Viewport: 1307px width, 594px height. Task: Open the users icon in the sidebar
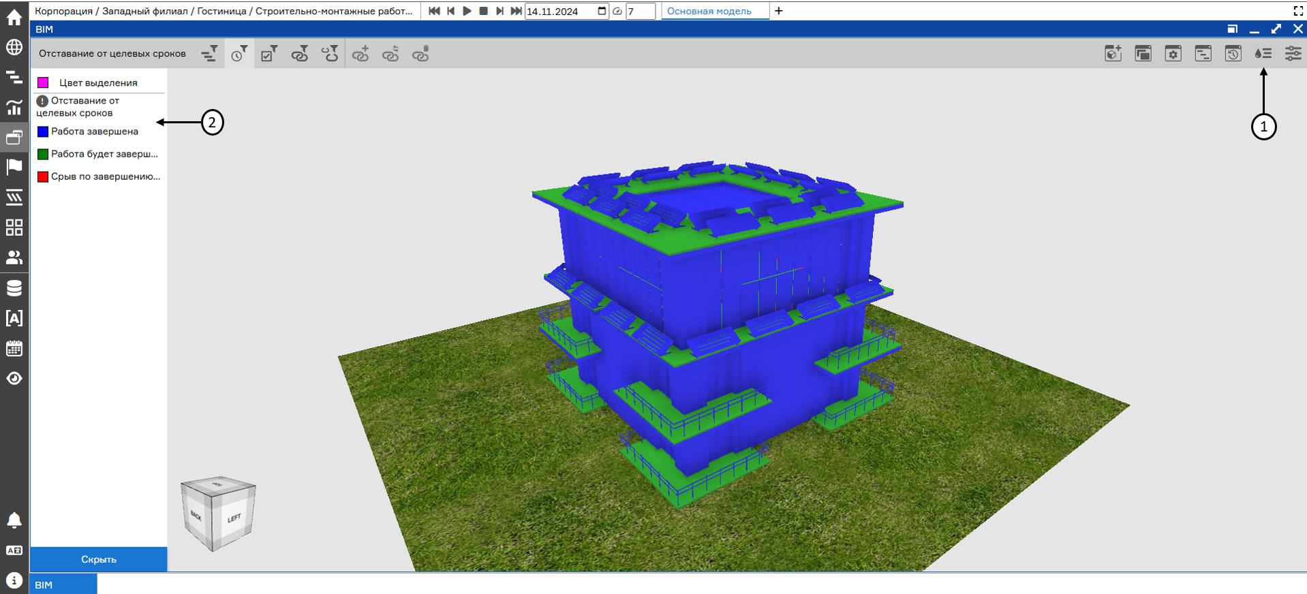click(14, 257)
